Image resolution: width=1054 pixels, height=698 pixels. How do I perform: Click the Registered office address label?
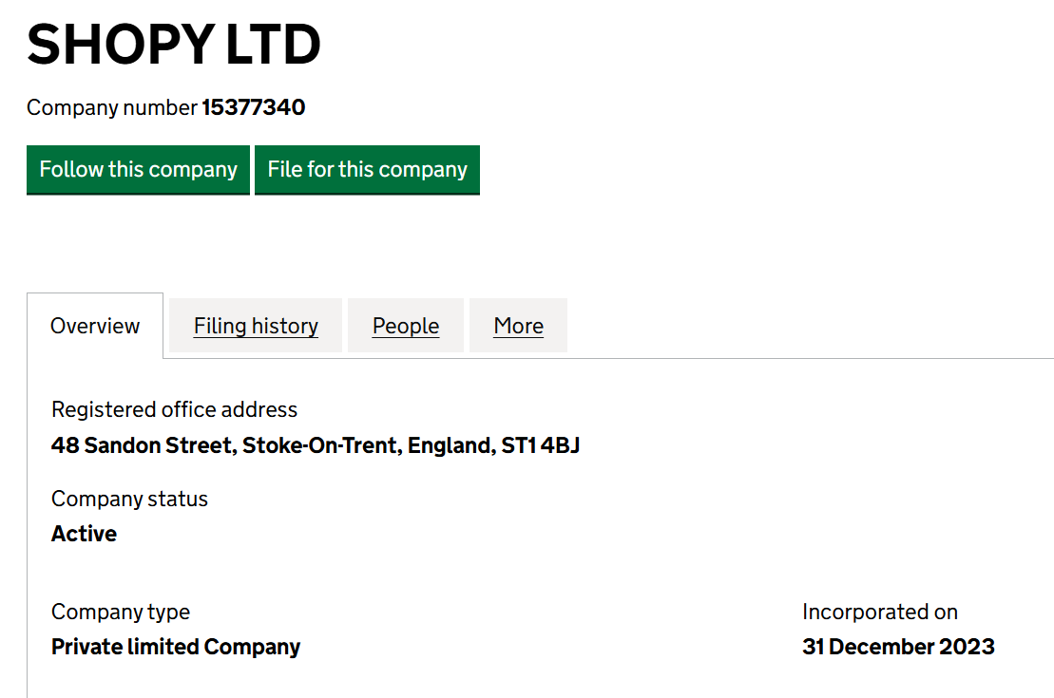tap(174, 409)
